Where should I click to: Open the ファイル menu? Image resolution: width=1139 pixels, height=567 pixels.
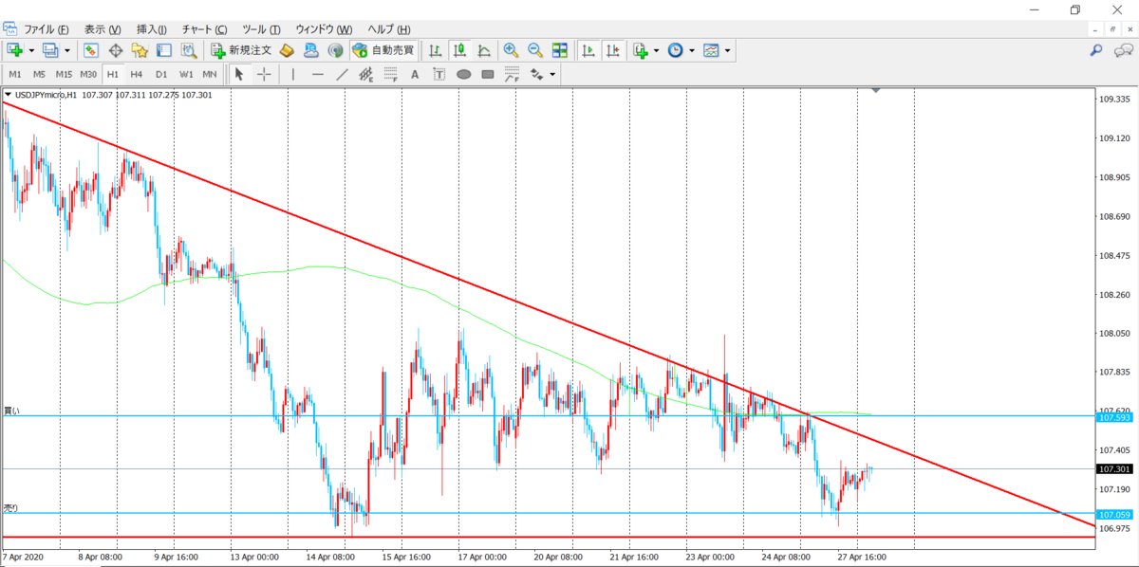[x=47, y=29]
